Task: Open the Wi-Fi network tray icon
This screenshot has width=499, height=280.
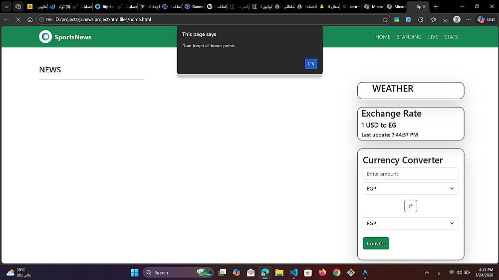Action: [x=451, y=273]
